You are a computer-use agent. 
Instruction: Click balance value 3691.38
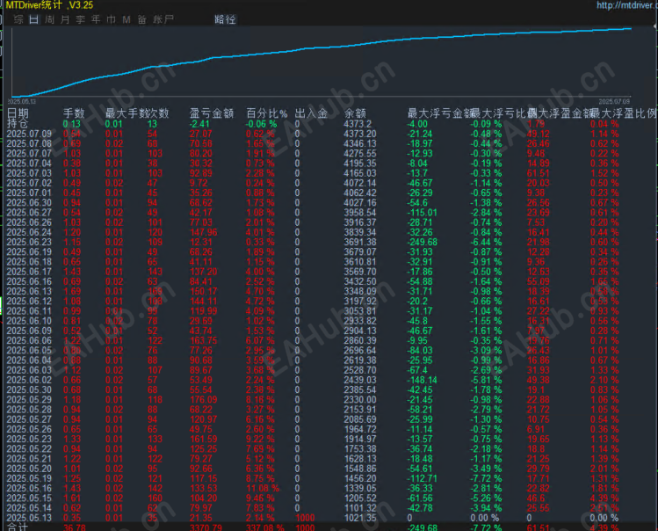tap(360, 242)
